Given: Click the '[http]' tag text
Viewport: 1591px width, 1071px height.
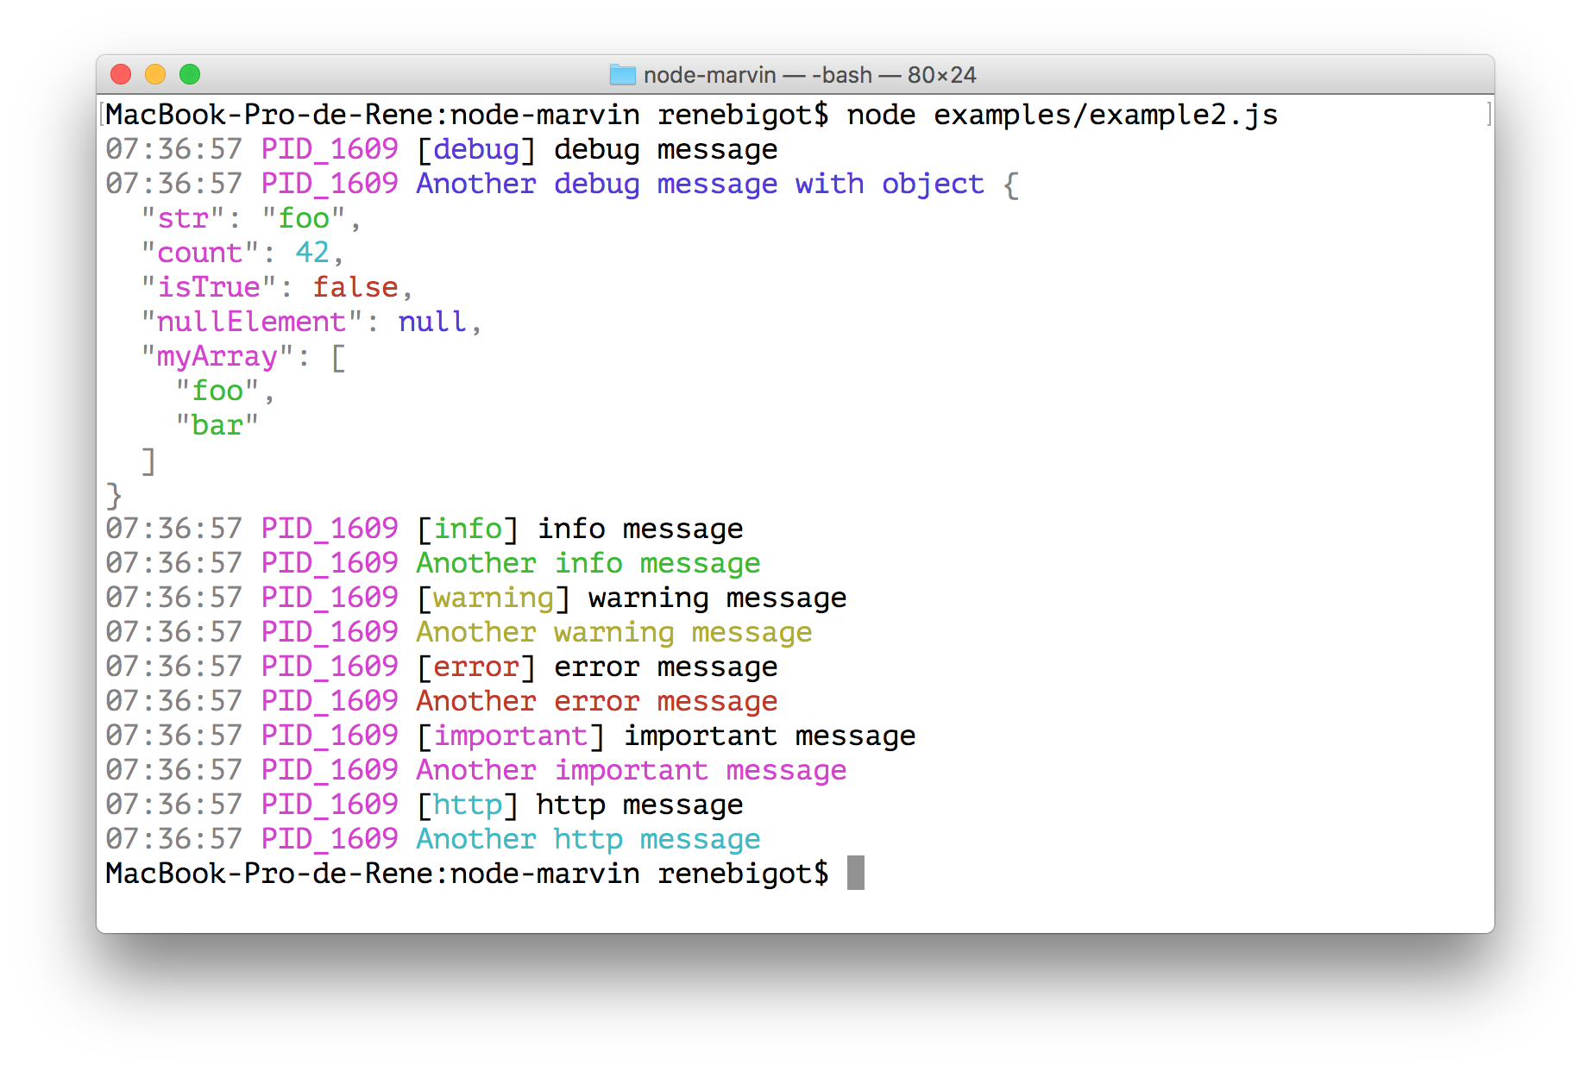Looking at the screenshot, I should (468, 805).
